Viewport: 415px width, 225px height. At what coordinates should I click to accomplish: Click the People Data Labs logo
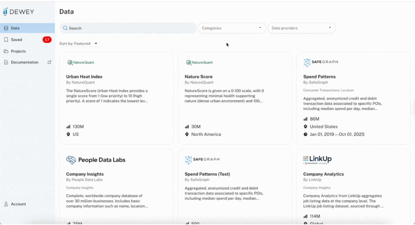point(96,160)
